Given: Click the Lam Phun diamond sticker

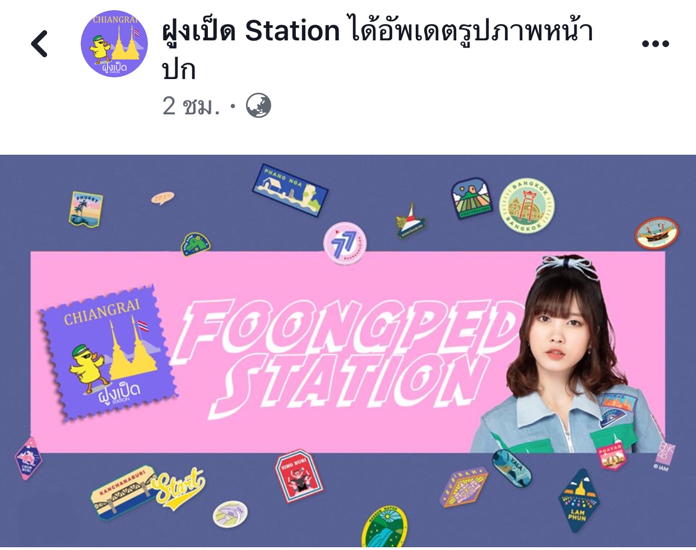Looking at the screenshot, I should 578,500.
